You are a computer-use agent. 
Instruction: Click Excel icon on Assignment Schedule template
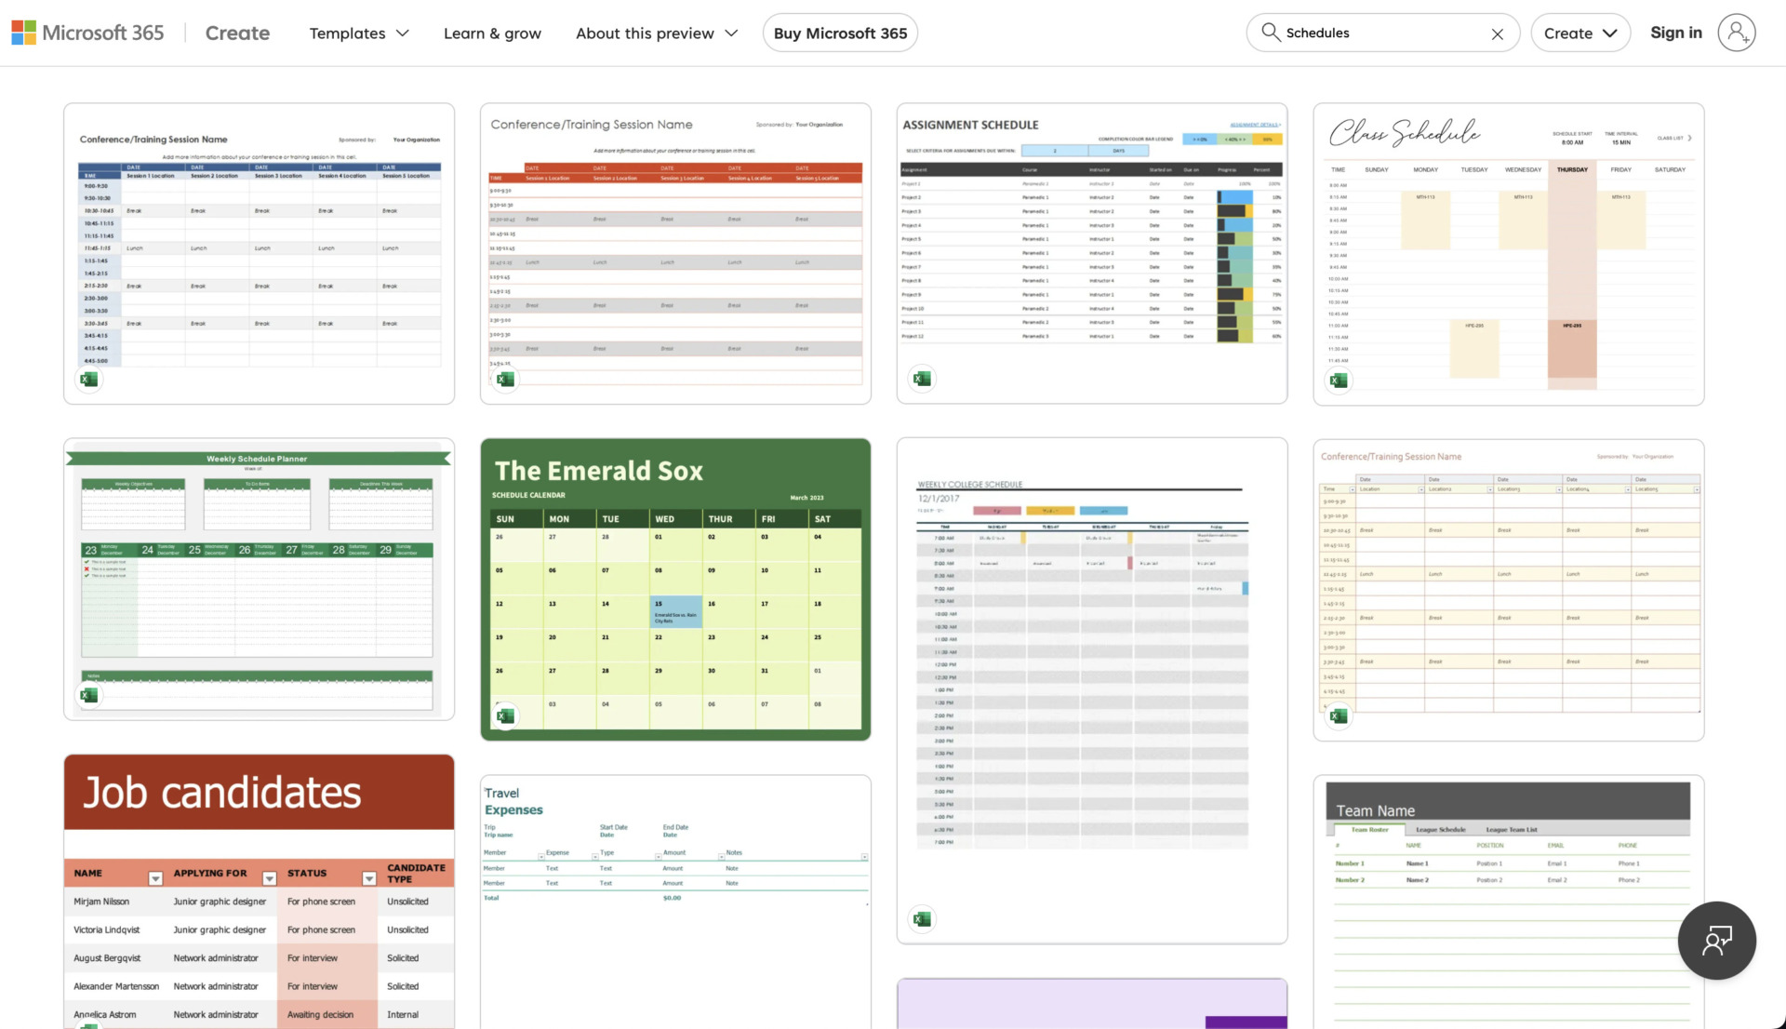922,379
